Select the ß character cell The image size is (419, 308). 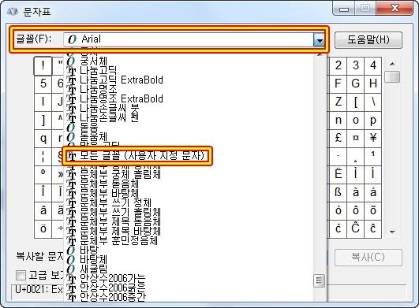pyautogui.click(x=338, y=193)
